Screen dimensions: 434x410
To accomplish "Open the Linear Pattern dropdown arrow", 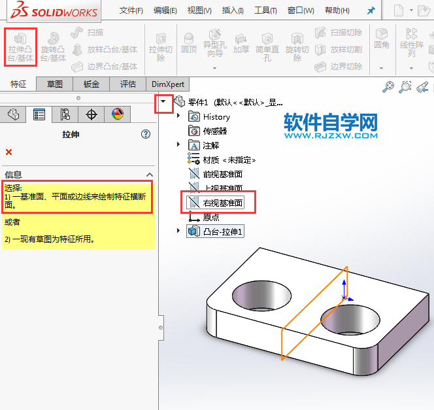I will click(411, 68).
